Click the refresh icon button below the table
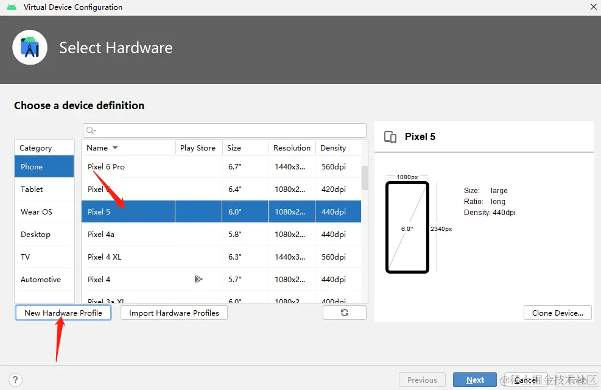 tap(344, 313)
